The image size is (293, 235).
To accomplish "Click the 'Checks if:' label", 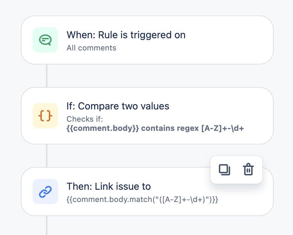I will (84, 119).
